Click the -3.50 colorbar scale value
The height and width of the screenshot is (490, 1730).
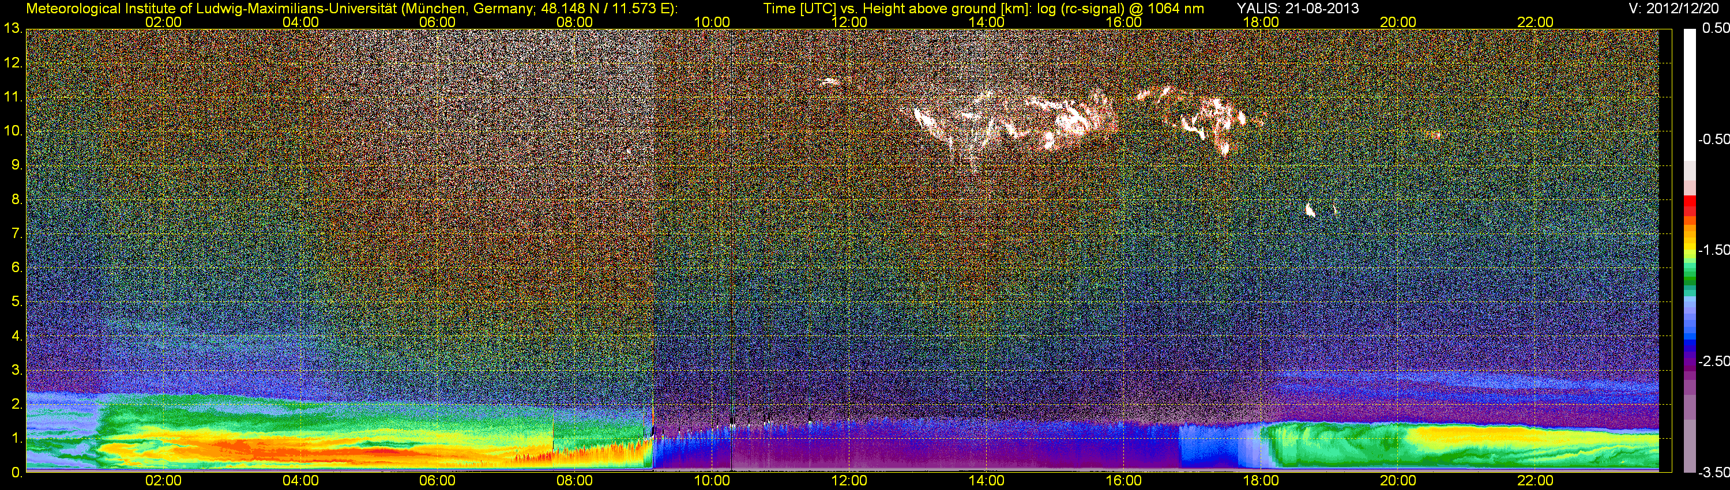(x=1713, y=472)
